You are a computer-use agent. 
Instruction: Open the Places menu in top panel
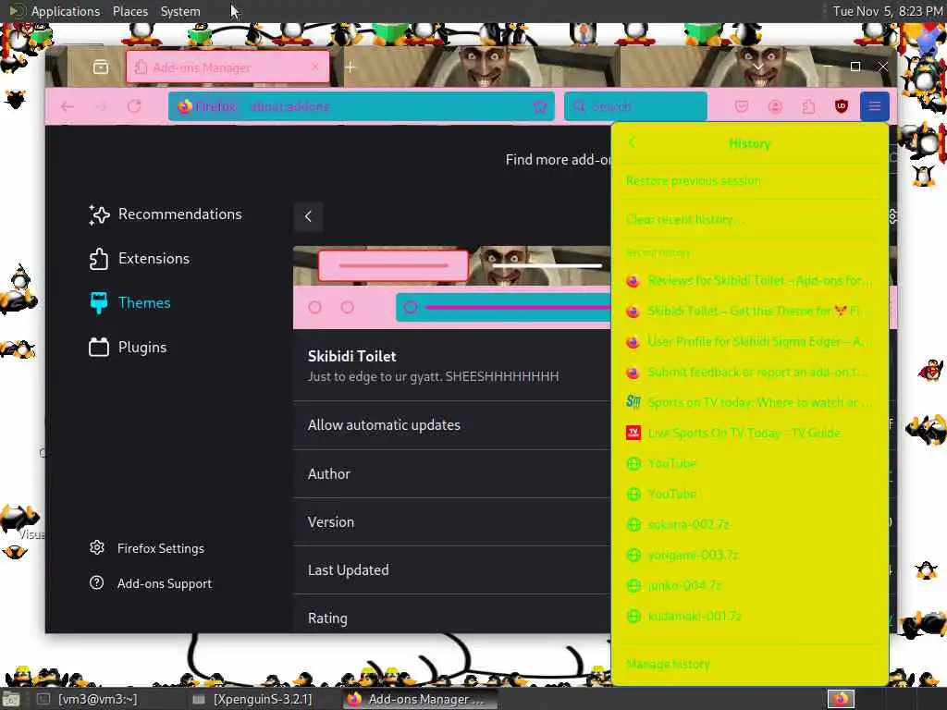[x=129, y=11]
